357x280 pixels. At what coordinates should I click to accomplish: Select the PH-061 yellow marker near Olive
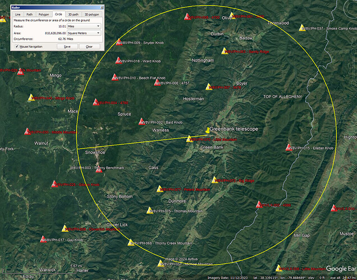232,16
